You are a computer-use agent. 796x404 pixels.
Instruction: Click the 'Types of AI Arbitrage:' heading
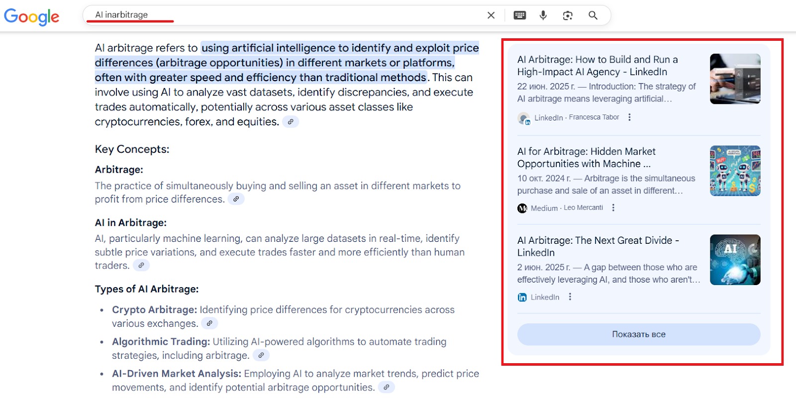pyautogui.click(x=147, y=289)
